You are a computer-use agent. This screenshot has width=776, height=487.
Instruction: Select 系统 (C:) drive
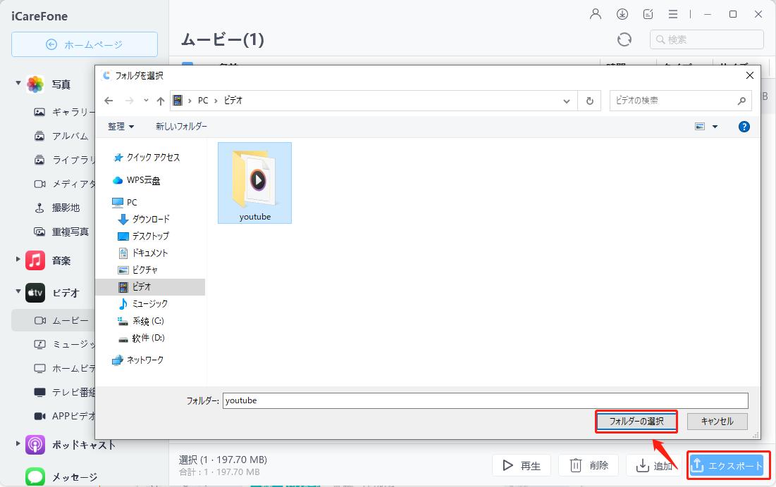point(140,321)
